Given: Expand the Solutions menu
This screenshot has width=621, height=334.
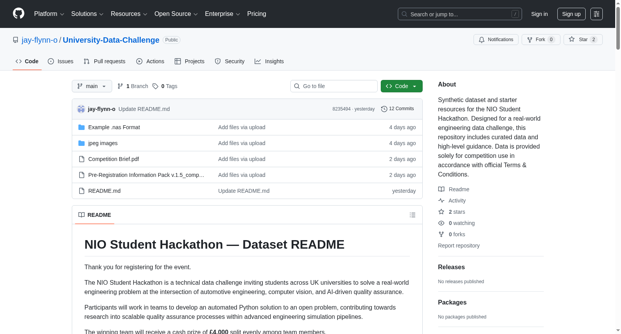Looking at the screenshot, I should 87,14.
